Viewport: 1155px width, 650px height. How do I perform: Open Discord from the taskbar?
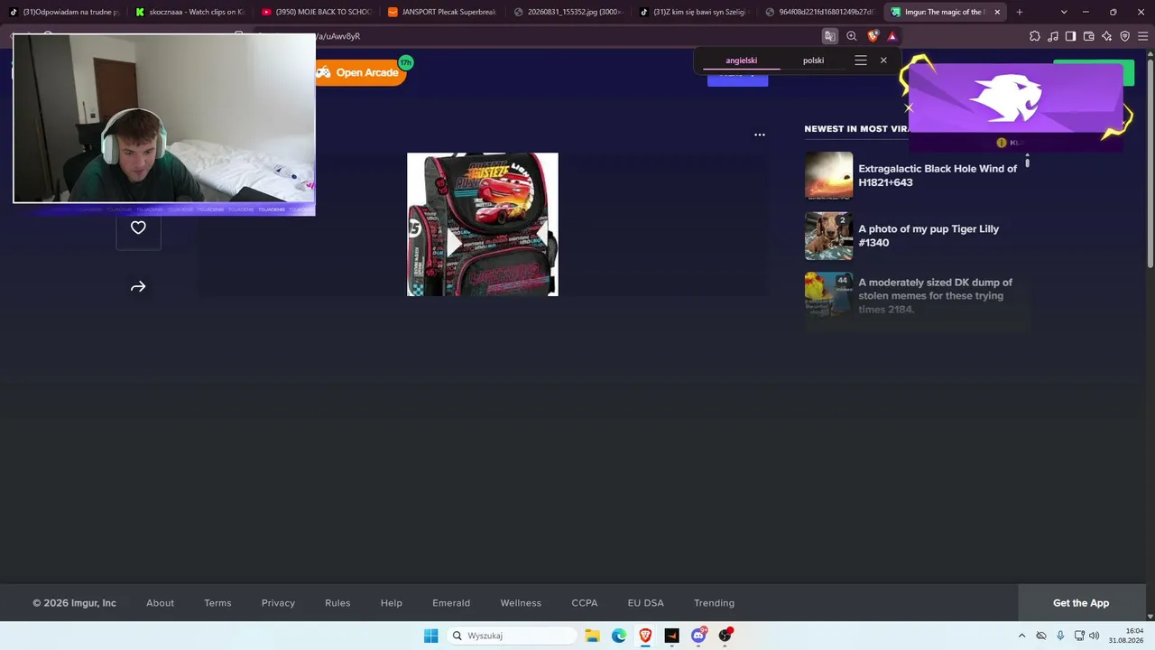tap(698, 636)
